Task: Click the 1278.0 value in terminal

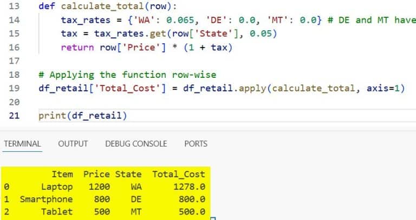Action: tap(190, 187)
